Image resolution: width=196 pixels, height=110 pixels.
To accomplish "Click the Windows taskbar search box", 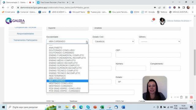I will point(32,107).
